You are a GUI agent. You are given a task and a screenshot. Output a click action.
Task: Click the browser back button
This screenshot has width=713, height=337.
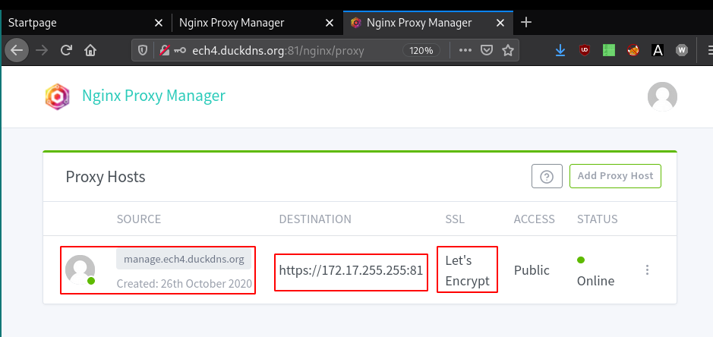(x=17, y=51)
